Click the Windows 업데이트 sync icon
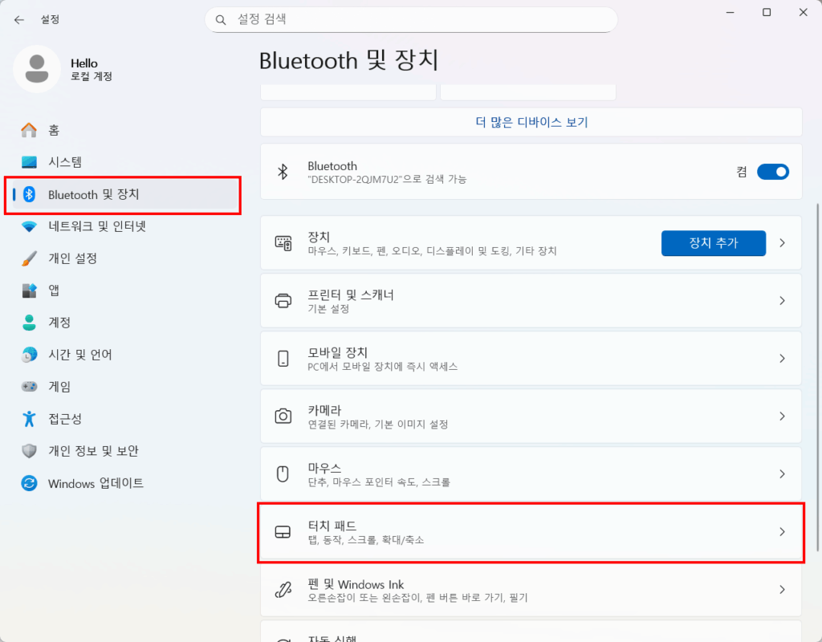Image resolution: width=822 pixels, height=642 pixels. (x=30, y=483)
